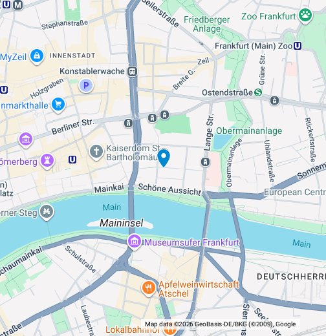
Task: Click the Obermainanlage park label
Action: (249, 131)
